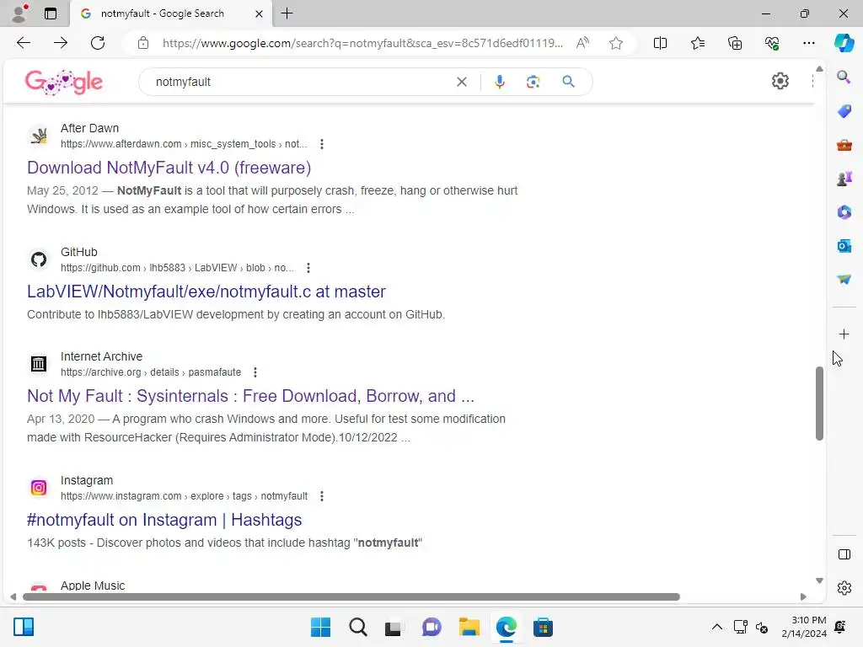Open Collections in toolbar
This screenshot has height=647, width=863.
coord(735,43)
